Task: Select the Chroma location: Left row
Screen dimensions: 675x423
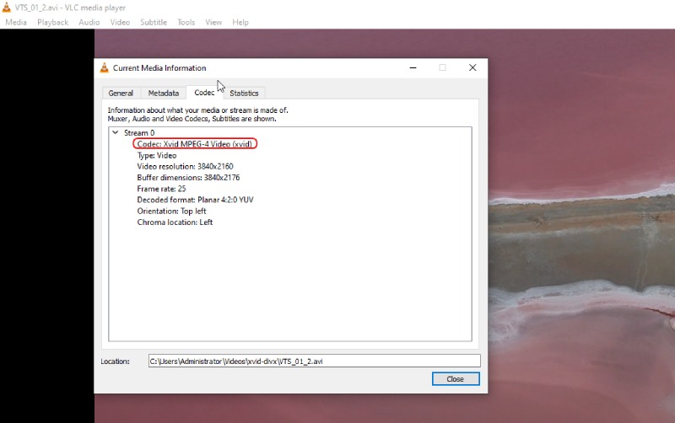Action: pos(175,222)
